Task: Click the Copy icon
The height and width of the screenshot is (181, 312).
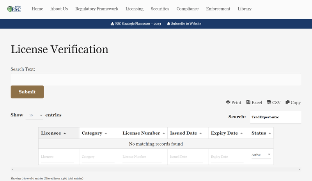Action: [x=287, y=102]
